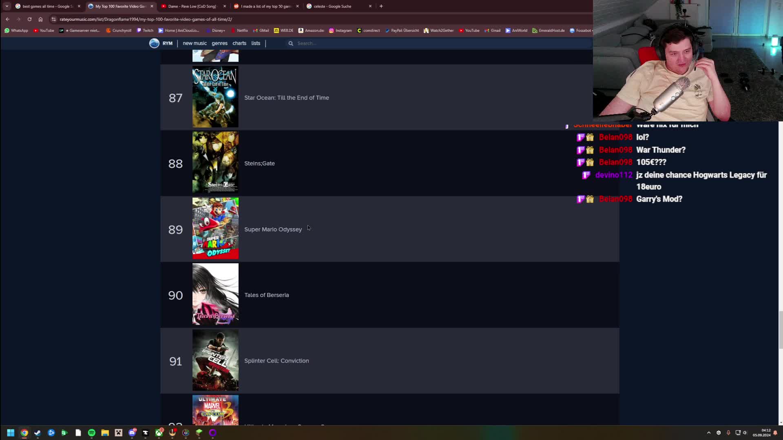Reload the current page
783x440 pixels.
[x=29, y=19]
